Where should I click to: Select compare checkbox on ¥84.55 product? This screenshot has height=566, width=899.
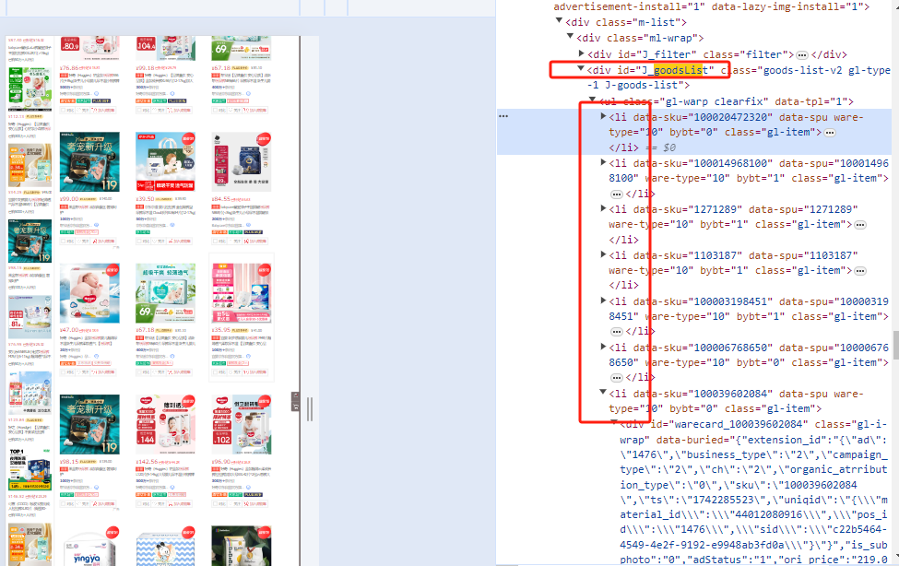215,241
